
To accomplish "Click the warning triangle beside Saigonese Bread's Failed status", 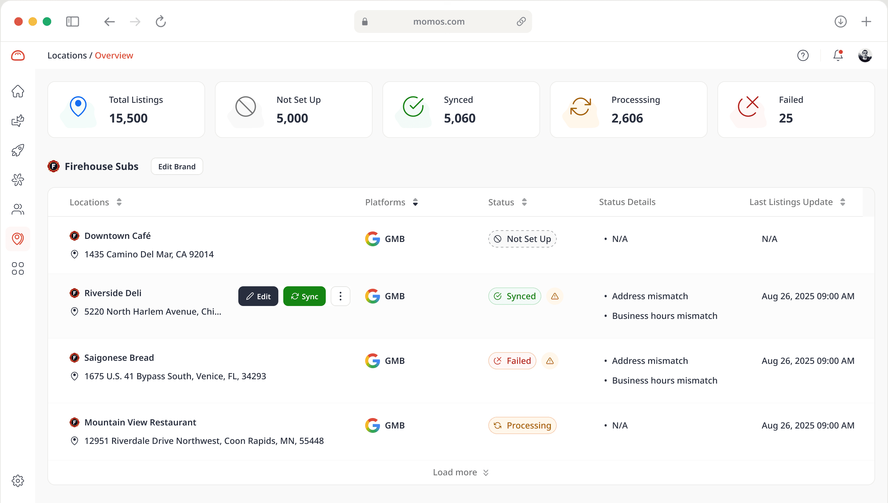I will click(550, 361).
